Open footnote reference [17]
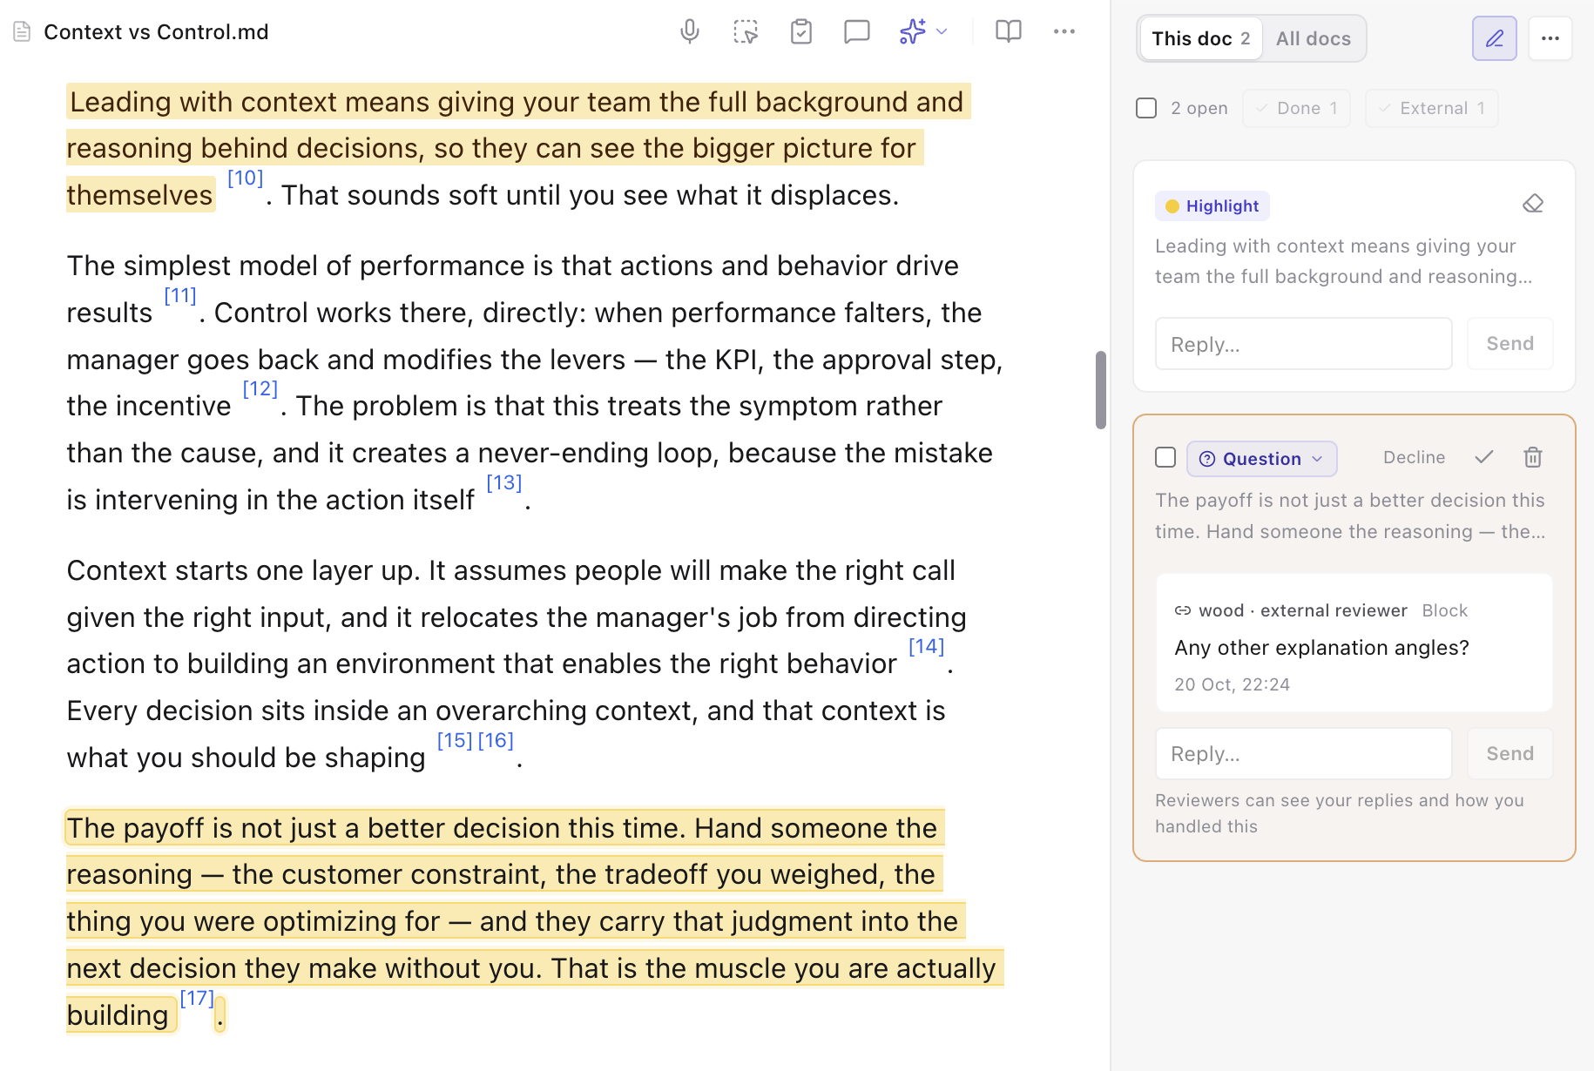Viewport: 1594px width, 1071px height. [196, 999]
